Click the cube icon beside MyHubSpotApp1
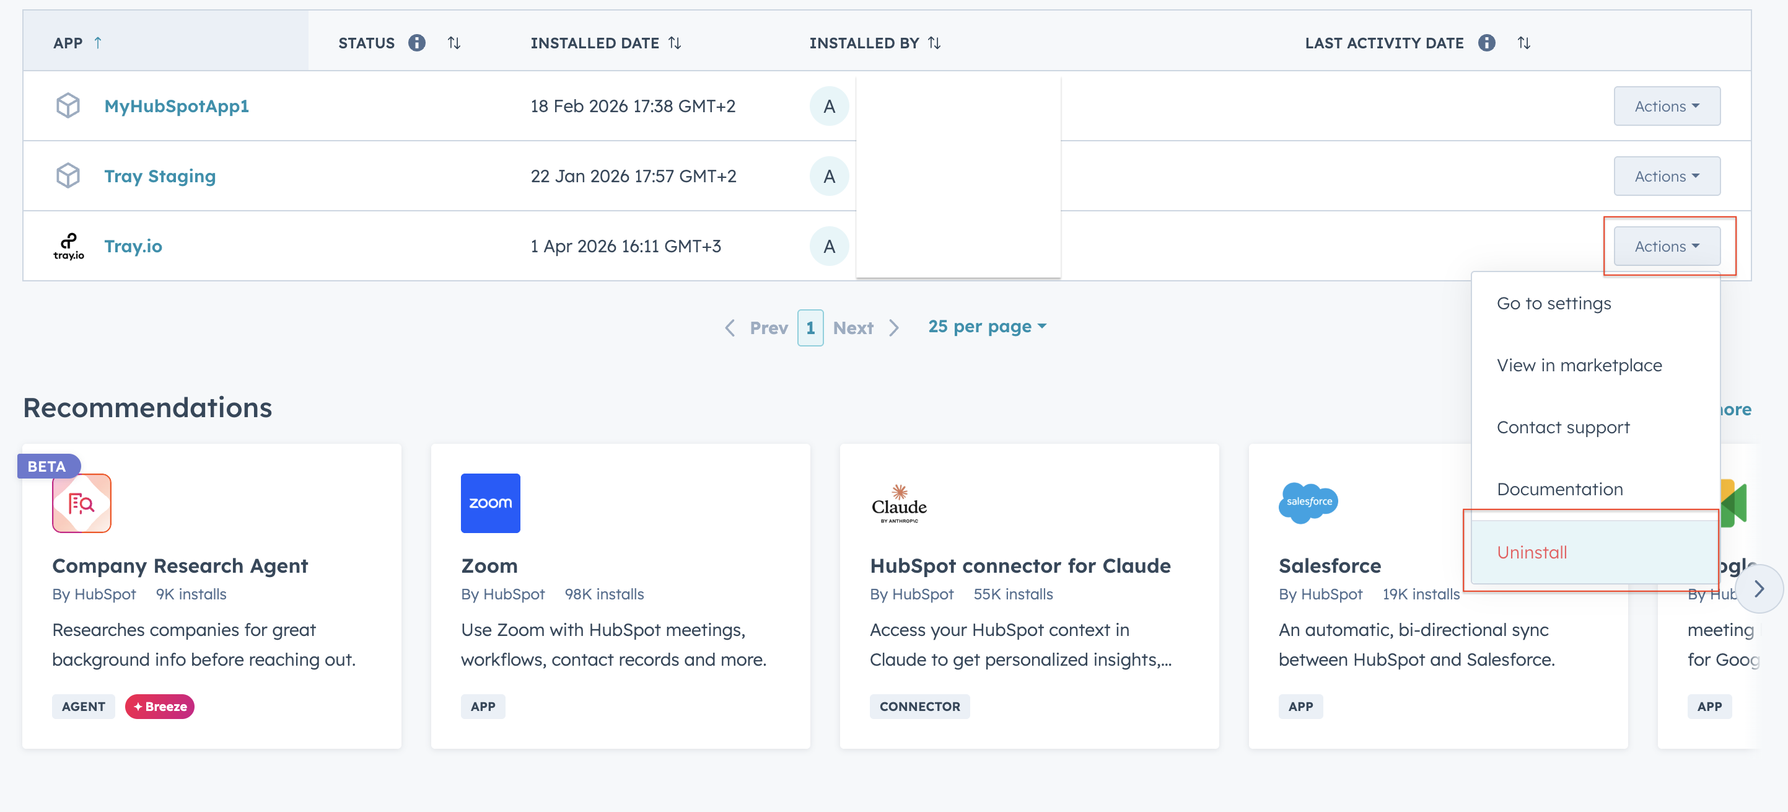The height and width of the screenshot is (812, 1788). [x=68, y=105]
